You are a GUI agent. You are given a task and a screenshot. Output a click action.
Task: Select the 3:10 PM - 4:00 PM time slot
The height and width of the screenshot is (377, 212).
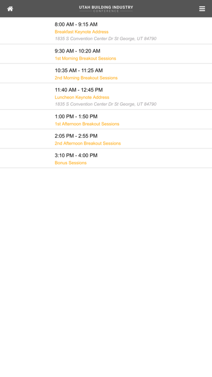pyautogui.click(x=76, y=155)
